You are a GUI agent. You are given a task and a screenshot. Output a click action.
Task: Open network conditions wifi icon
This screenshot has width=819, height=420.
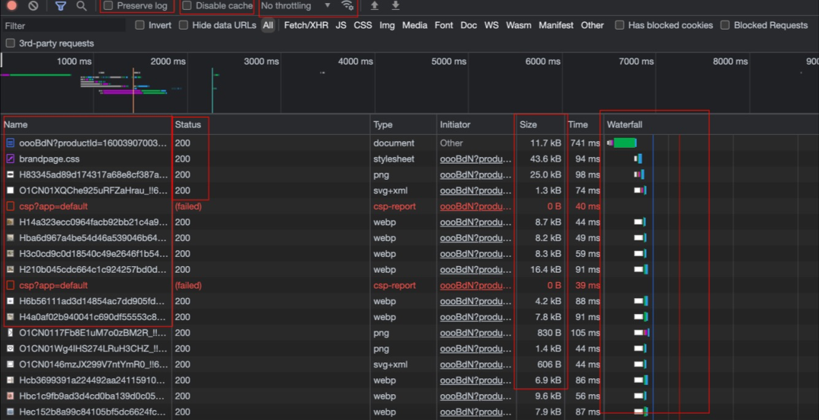click(x=347, y=6)
